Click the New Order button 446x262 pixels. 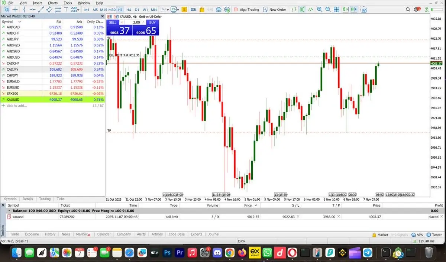(275, 9)
